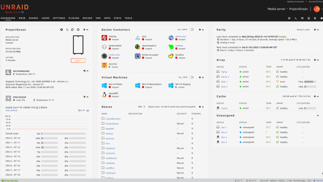Open the SMB dropdown in Shares
The width and height of the screenshot is (323, 182).
(141, 107)
